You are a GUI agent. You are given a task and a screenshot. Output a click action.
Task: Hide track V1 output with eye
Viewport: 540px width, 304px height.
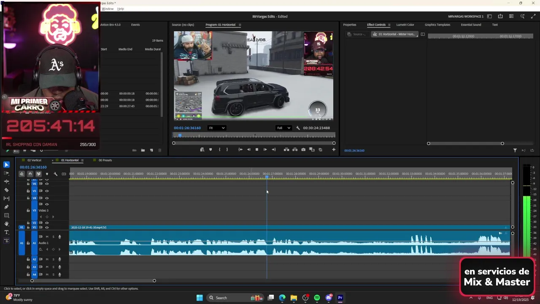pyautogui.click(x=47, y=228)
